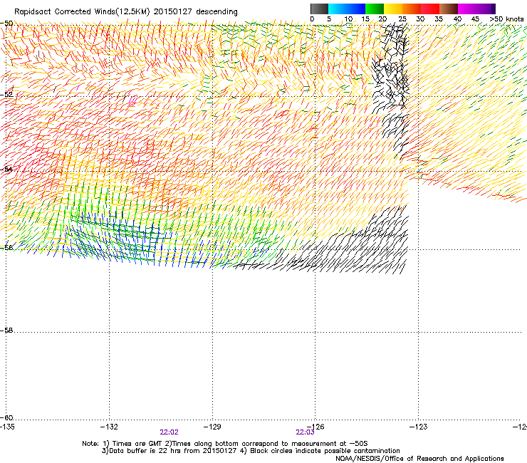The height and width of the screenshot is (463, 527).
Task: Click the legend value label 40
Action: [457, 19]
